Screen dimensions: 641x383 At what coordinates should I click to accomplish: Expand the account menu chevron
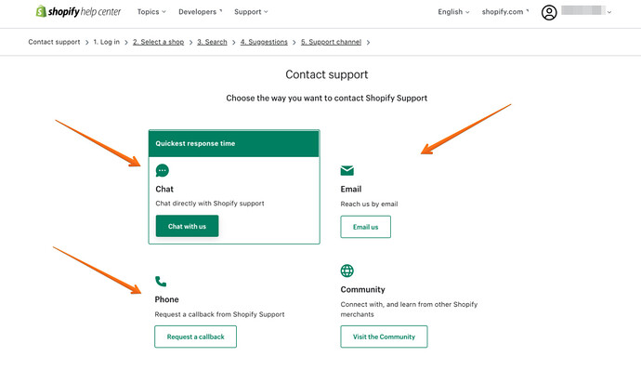click(x=608, y=12)
